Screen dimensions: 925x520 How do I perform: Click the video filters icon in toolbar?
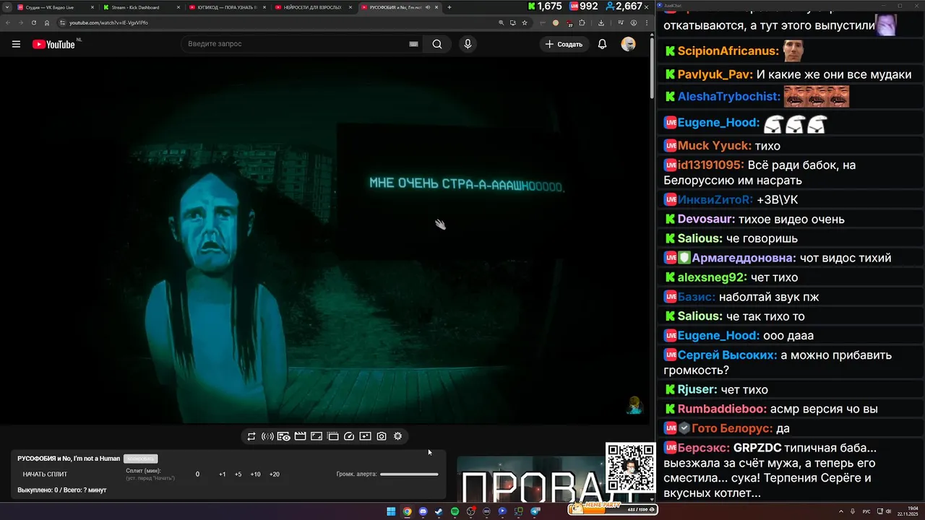[x=365, y=436]
